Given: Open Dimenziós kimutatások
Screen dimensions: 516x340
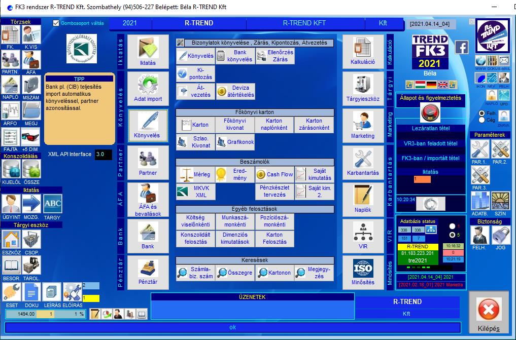Looking at the screenshot, I should 235,239.
